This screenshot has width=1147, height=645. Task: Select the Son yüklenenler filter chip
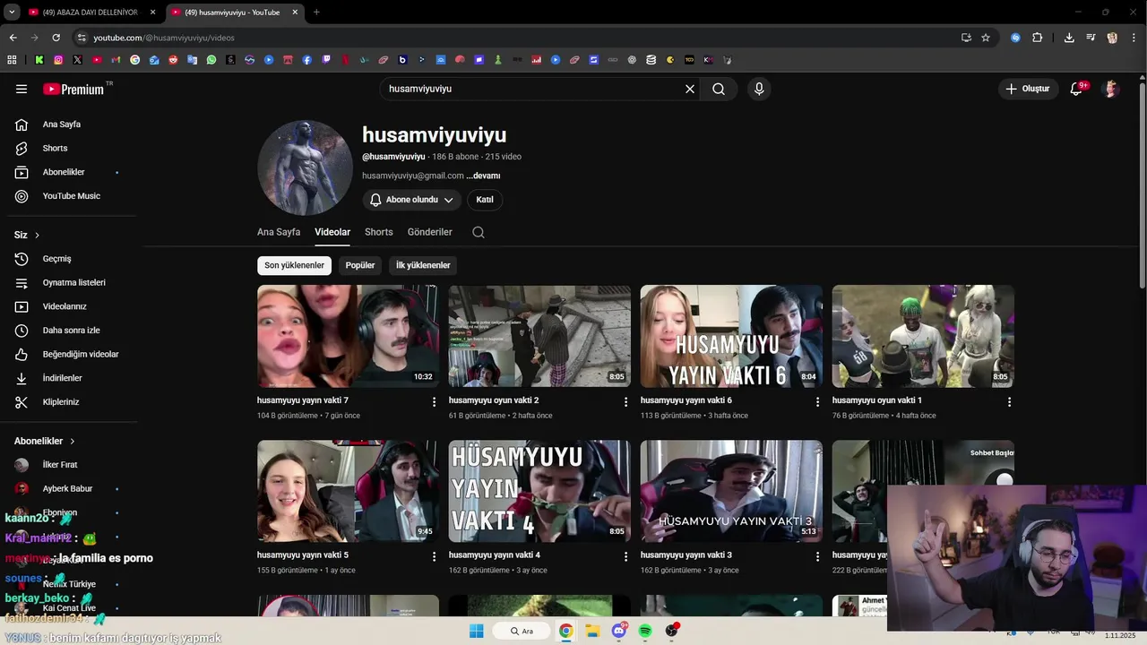click(x=294, y=265)
